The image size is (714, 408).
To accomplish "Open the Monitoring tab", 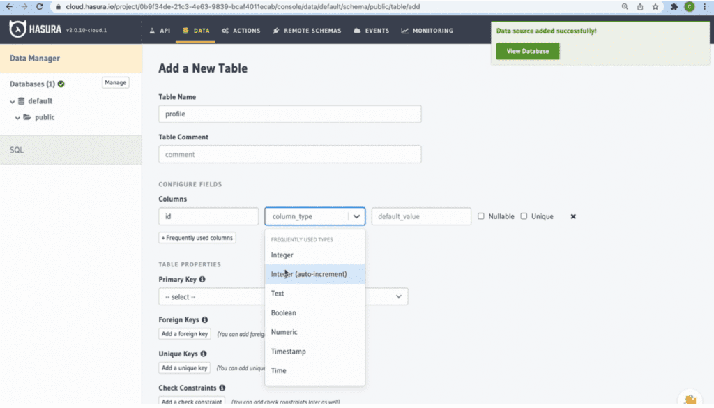I will (427, 31).
